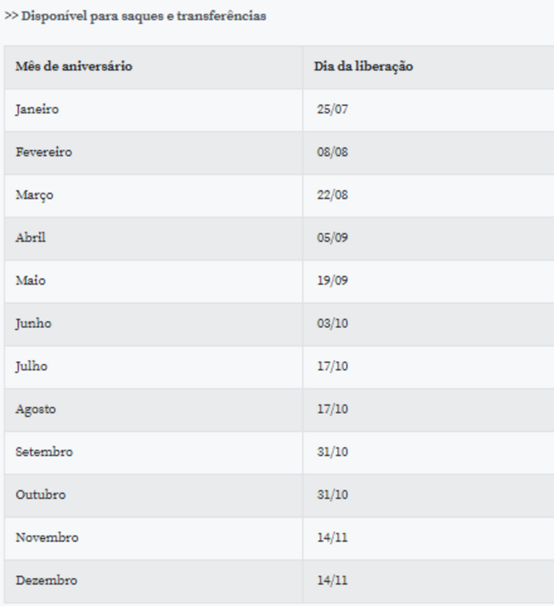
Task: Select the Outubro row label
Action: click(x=41, y=495)
